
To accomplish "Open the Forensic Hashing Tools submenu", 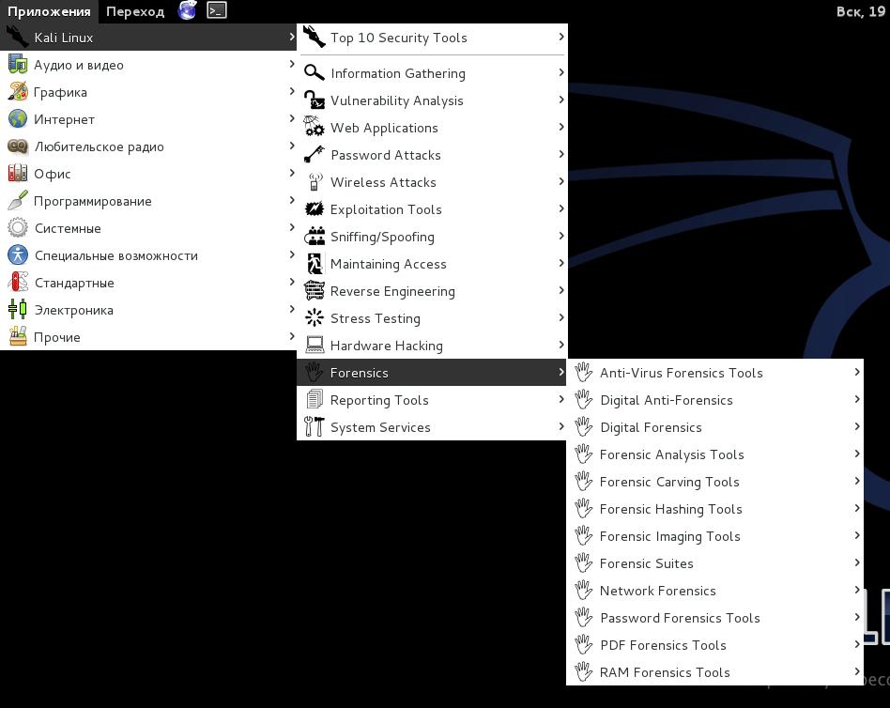I will click(715, 509).
